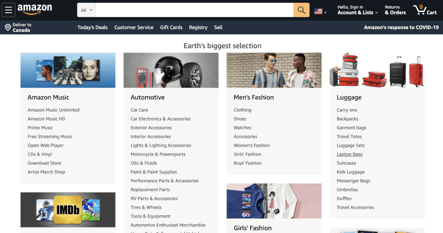The height and width of the screenshot is (233, 443).
Task: Visit the Download Store
Action: coord(44,163)
